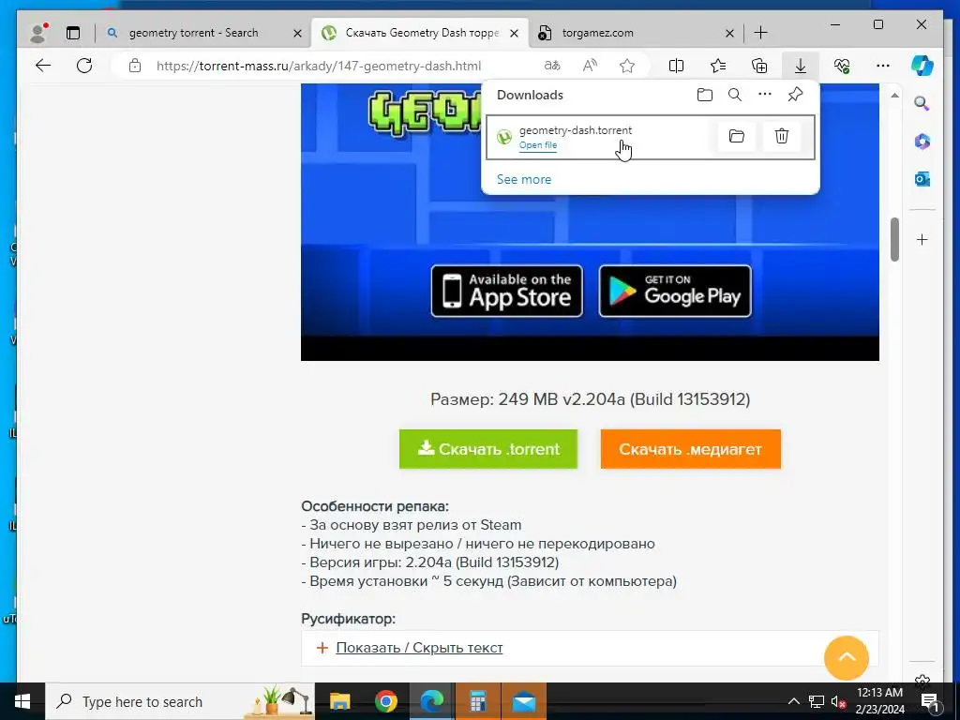Open notification center
This screenshot has height=720, width=960.
931,701
